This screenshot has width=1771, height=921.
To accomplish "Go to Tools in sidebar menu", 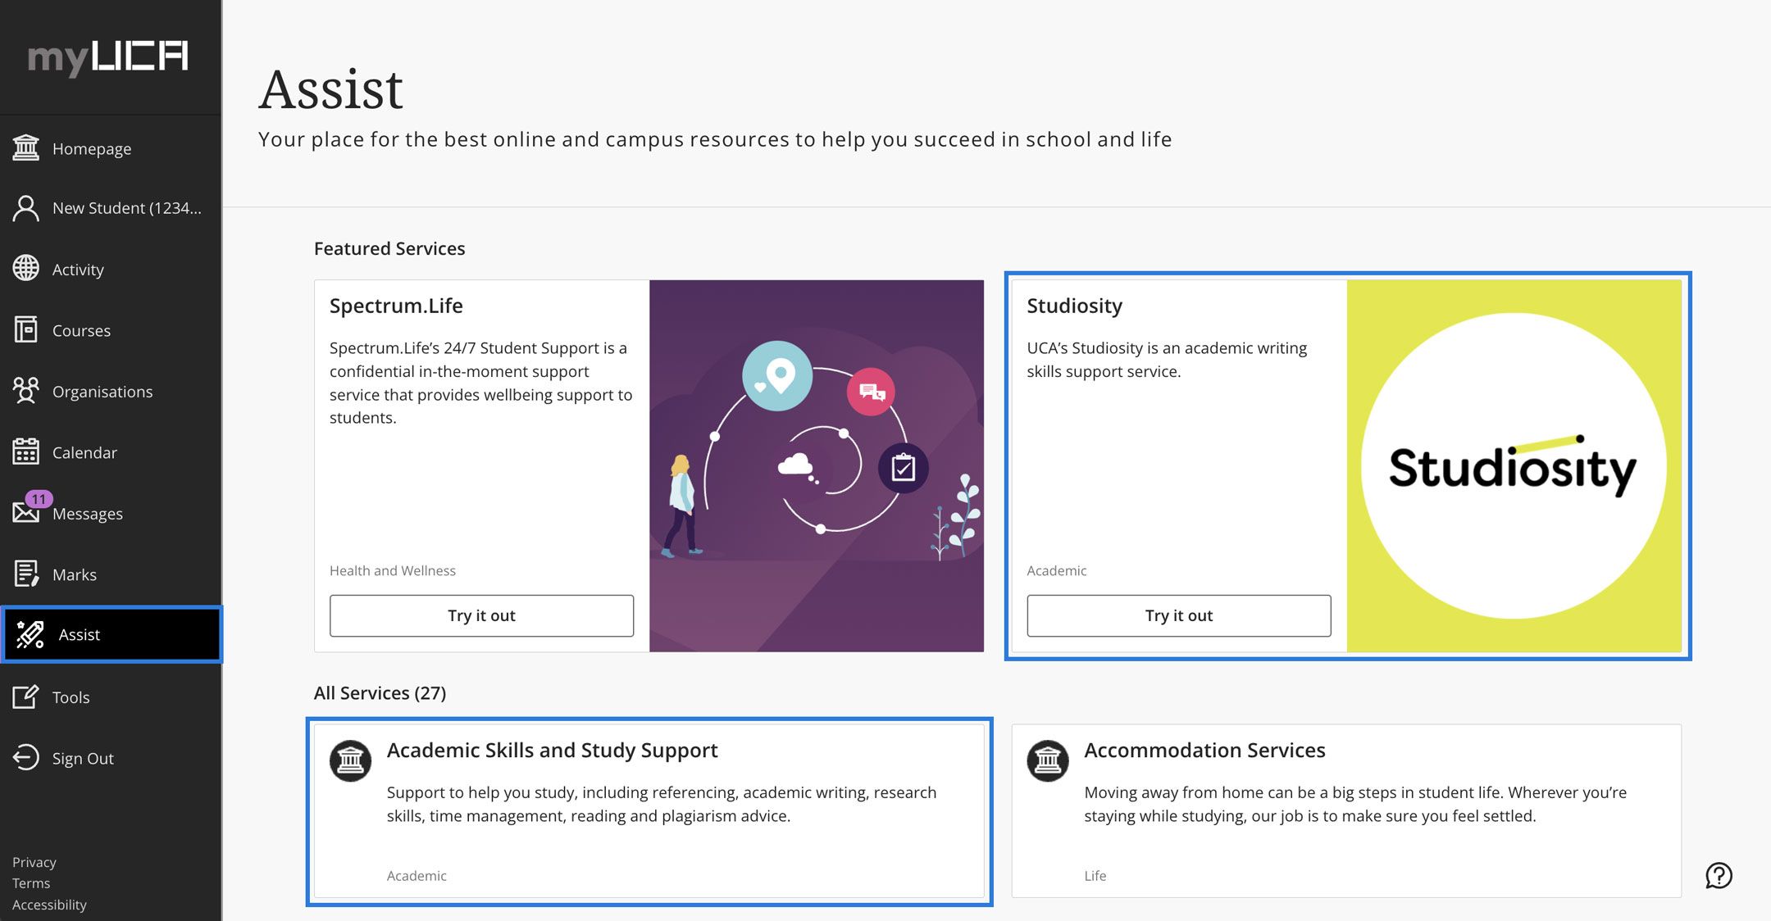I will click(x=71, y=697).
